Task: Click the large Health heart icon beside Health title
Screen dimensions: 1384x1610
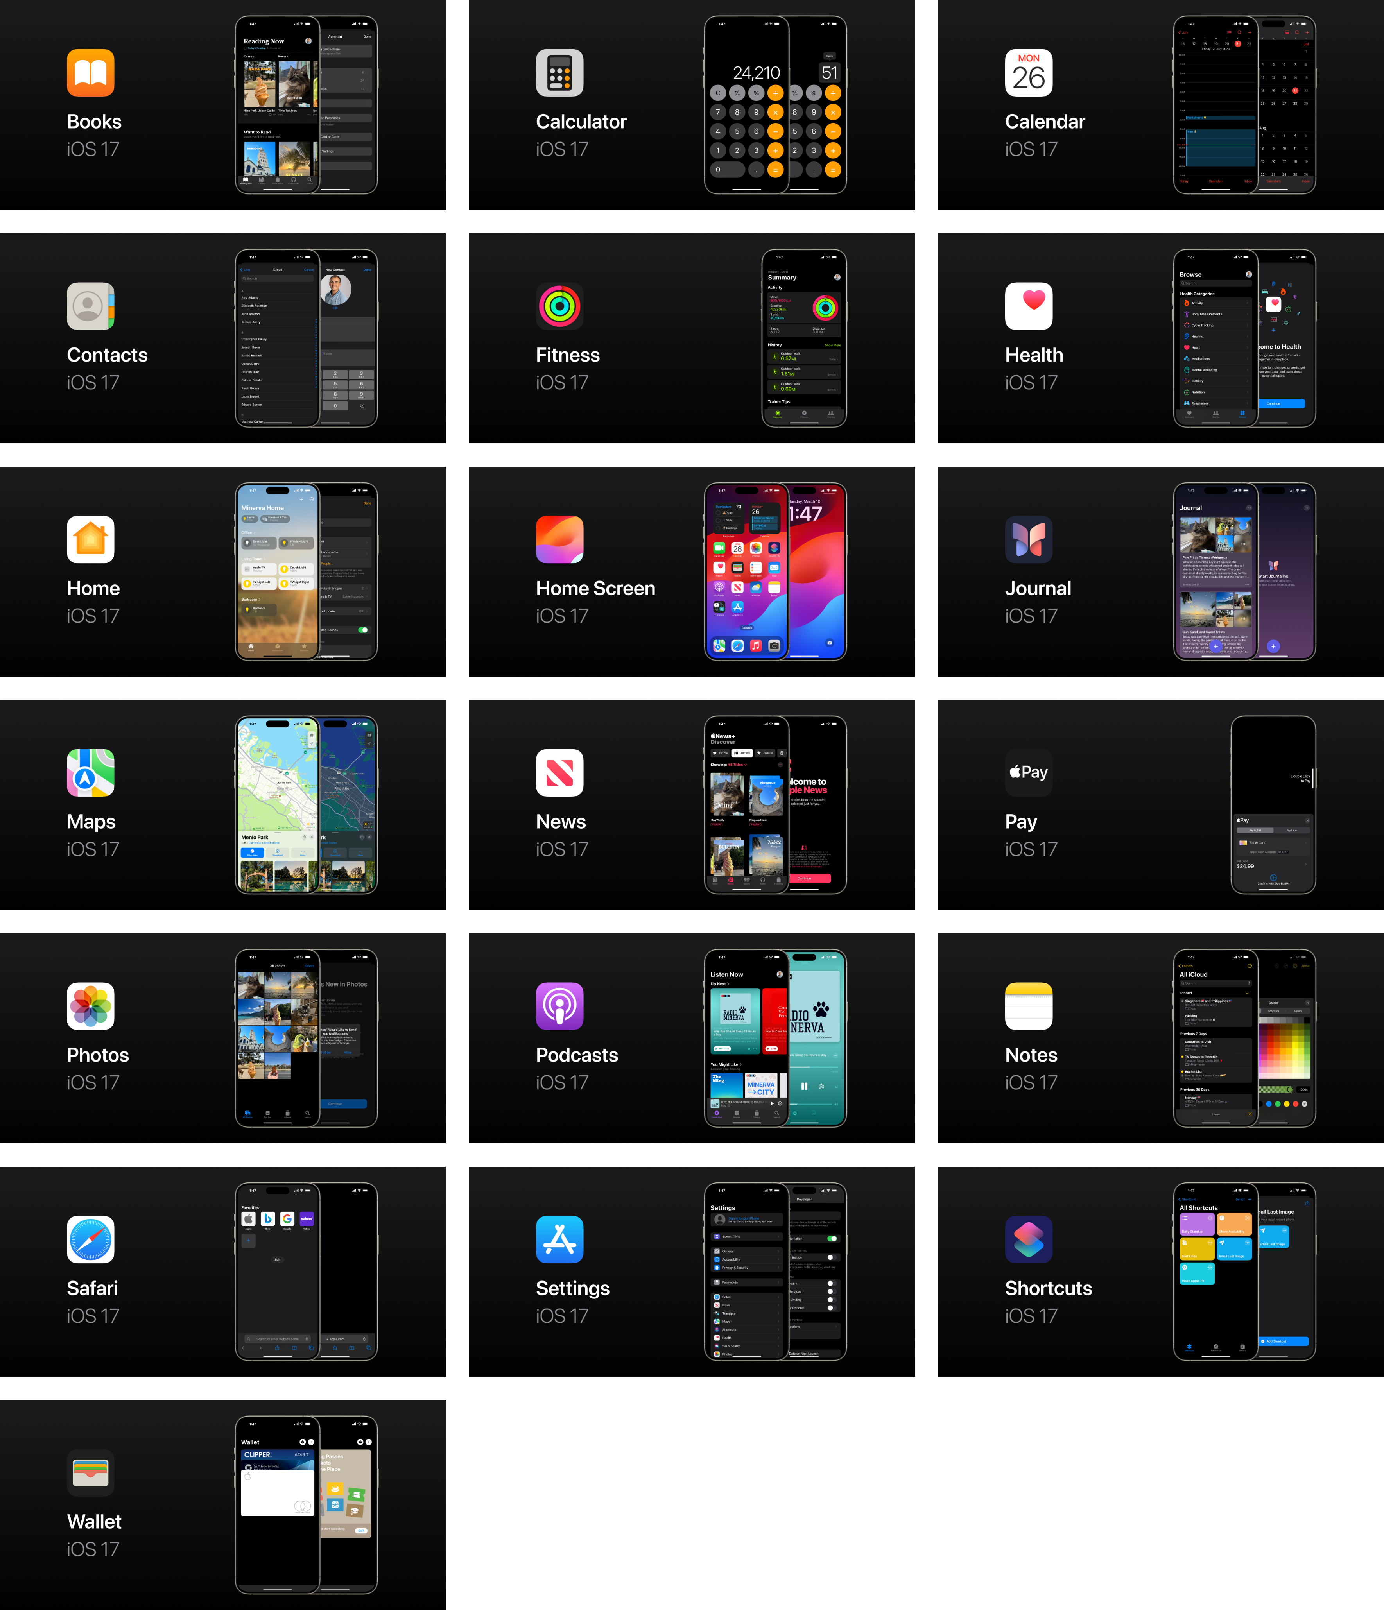Action: [1028, 306]
